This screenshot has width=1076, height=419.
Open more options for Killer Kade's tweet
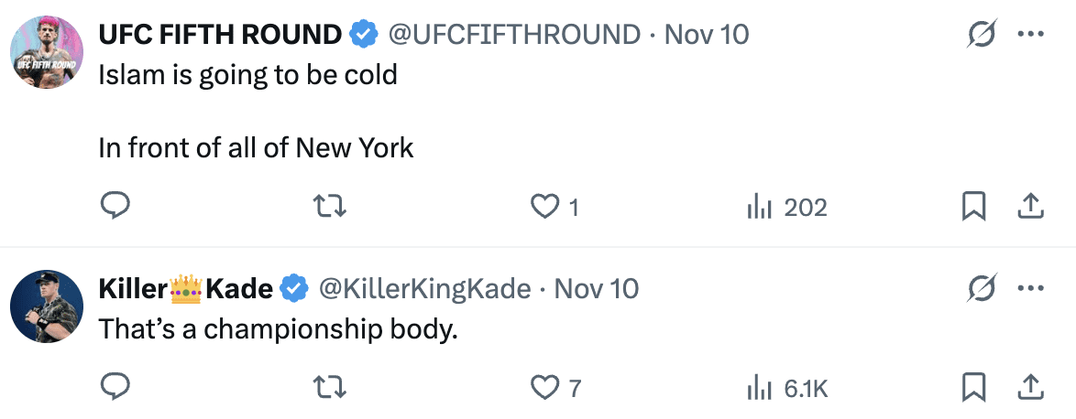[x=1031, y=289]
